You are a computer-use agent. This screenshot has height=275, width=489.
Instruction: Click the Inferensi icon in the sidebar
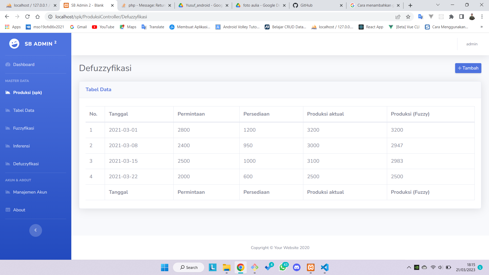tap(7, 146)
